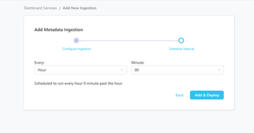Screen dimensions: 254x133
Task: Click the Minute: field label
Action: [x=138, y=63]
